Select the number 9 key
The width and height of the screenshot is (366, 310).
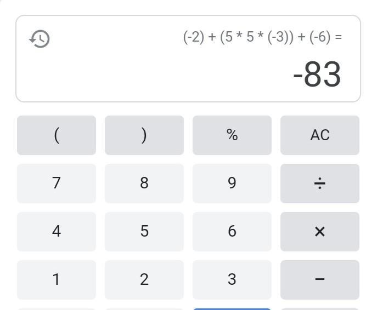click(x=232, y=183)
